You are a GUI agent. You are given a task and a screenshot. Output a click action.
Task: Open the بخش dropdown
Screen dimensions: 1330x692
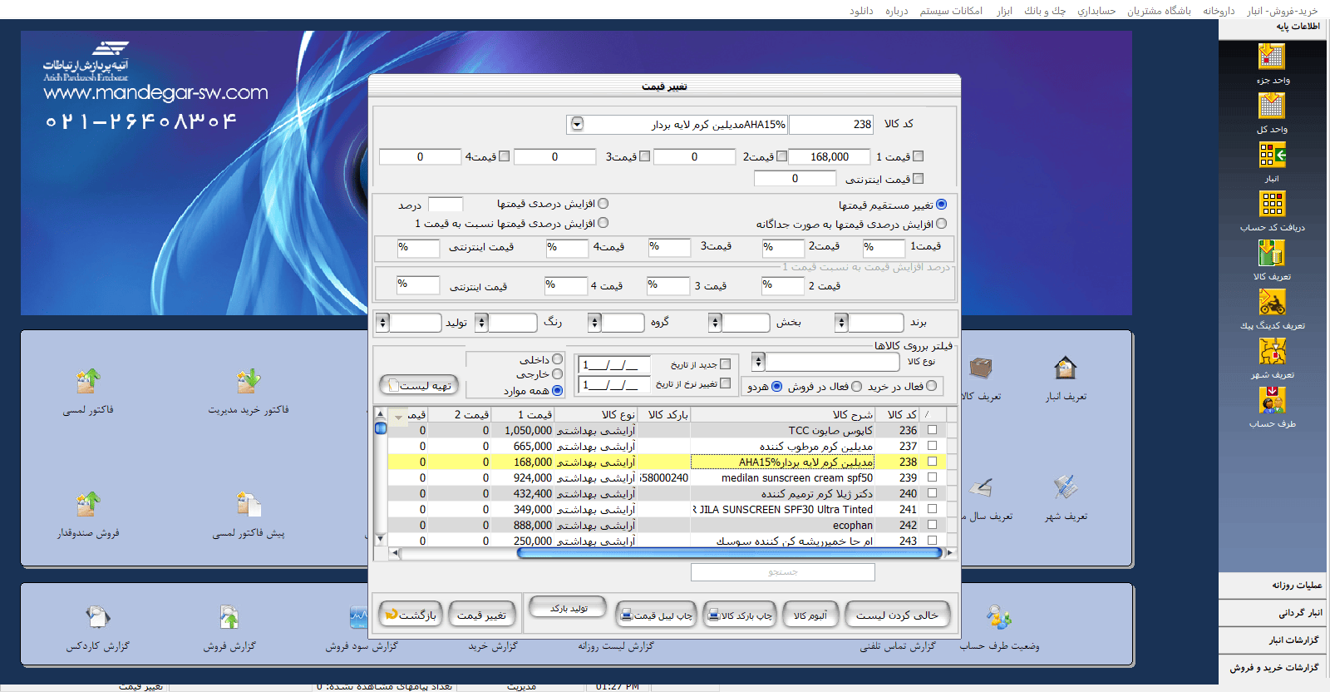click(x=715, y=323)
